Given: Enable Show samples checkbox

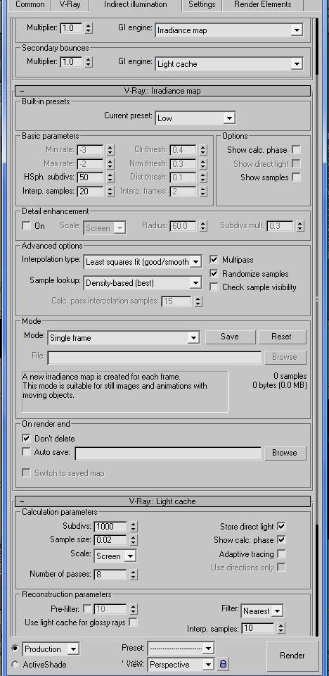Looking at the screenshot, I should [296, 177].
